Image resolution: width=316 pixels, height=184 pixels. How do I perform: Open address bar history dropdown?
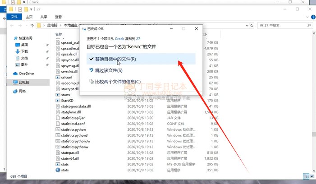(247, 26)
